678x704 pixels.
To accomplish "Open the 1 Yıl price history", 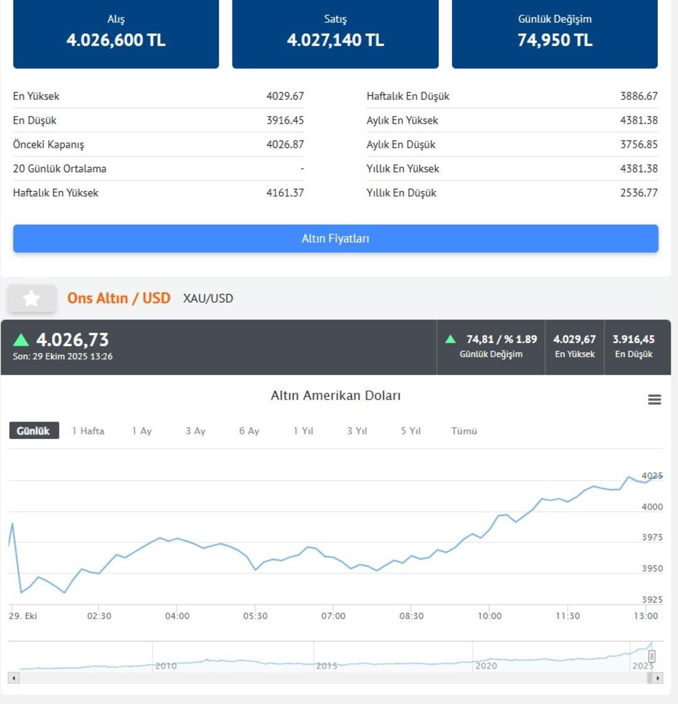I will (302, 431).
